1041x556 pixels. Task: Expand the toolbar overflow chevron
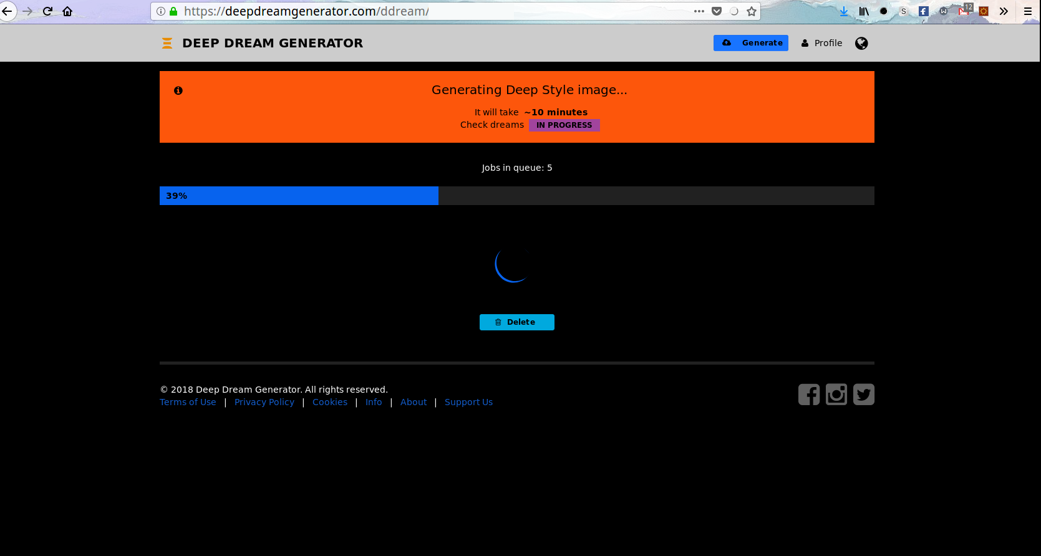1004,11
